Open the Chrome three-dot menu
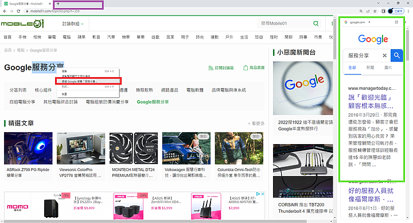413x223 pixels. tap(408, 11)
